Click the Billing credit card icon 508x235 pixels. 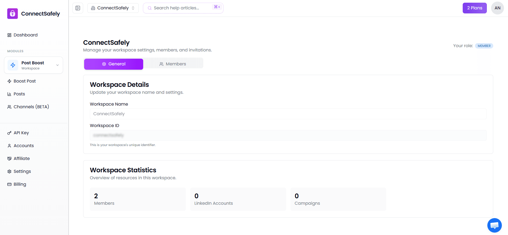tap(9, 184)
